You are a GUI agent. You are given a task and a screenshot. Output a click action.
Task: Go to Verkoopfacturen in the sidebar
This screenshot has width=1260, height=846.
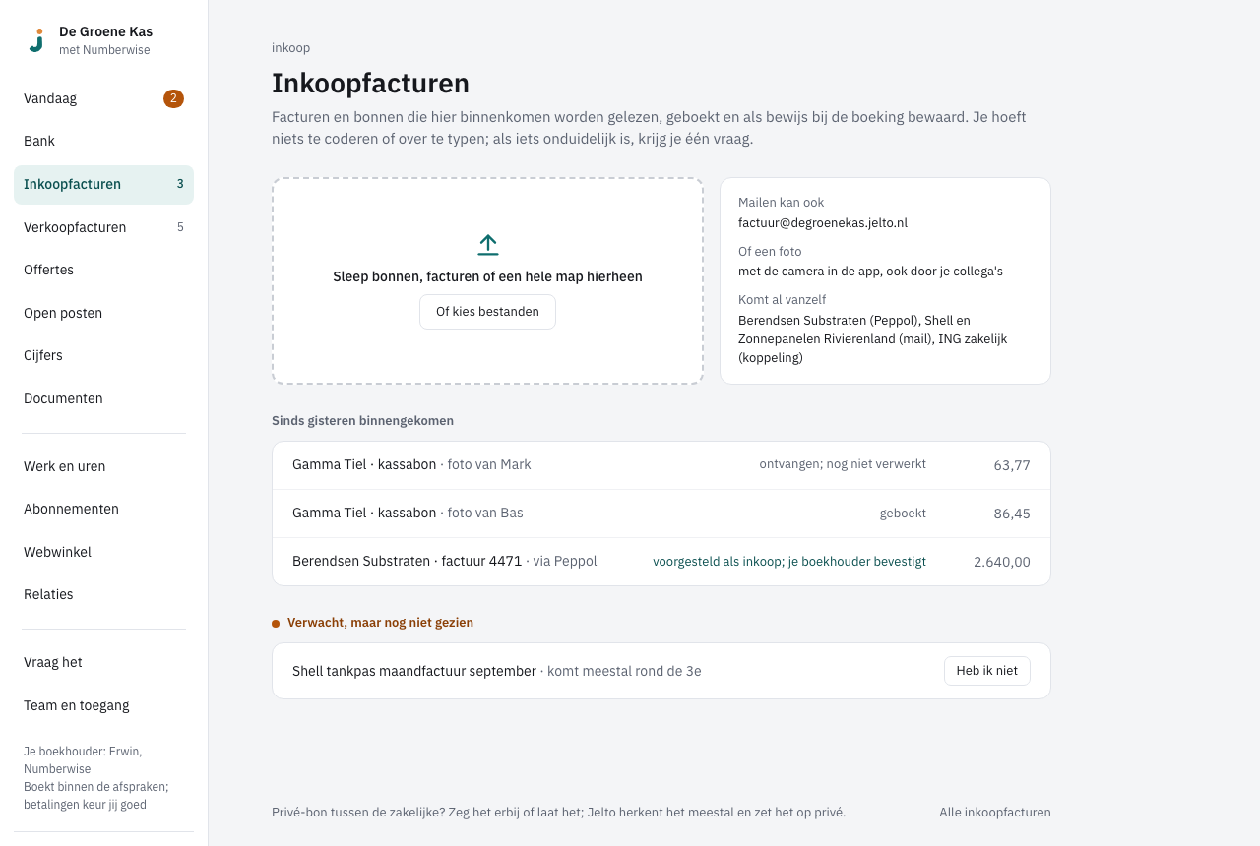[x=103, y=227]
